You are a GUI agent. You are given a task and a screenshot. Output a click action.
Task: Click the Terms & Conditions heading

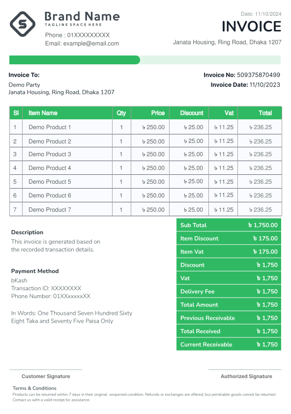[34, 388]
